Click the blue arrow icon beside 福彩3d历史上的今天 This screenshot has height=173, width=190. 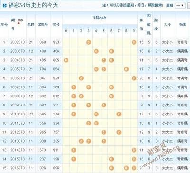pos(5,5)
